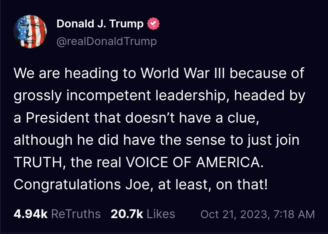Click the 7:18 AM time text
The image size is (328, 234).
(294, 214)
